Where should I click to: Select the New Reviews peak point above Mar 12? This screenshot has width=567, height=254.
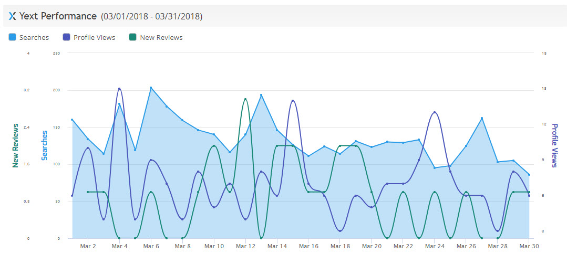coord(245,99)
